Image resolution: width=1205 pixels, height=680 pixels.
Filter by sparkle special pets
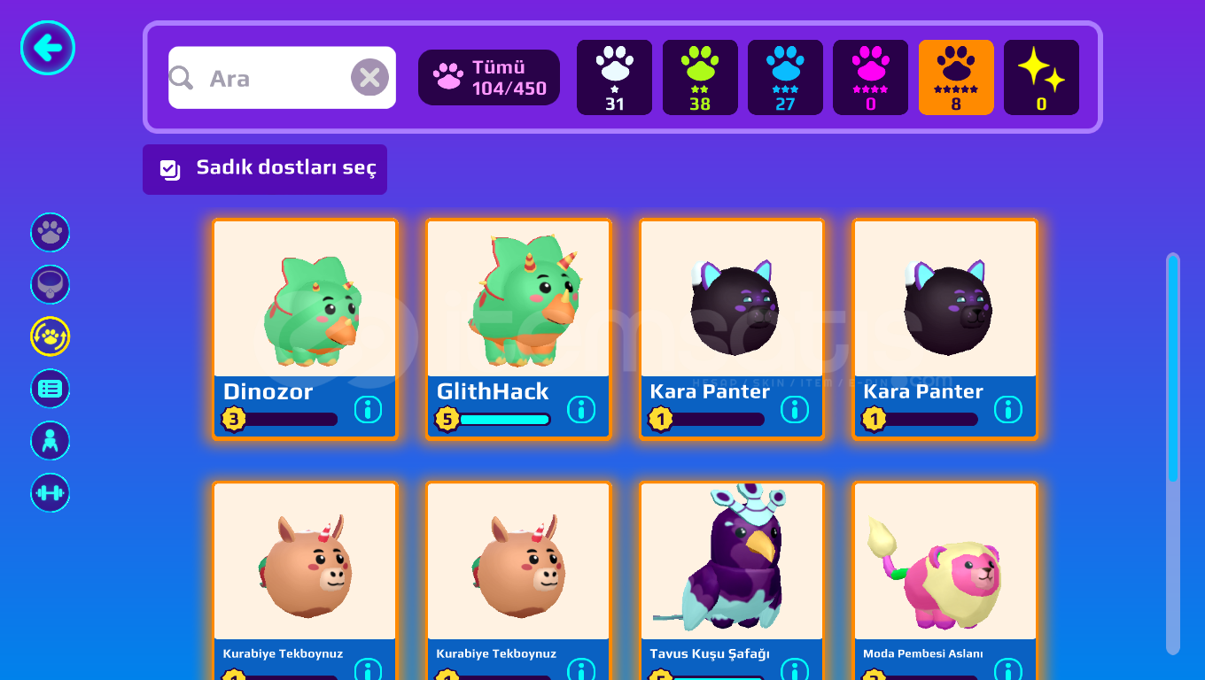pos(1041,78)
